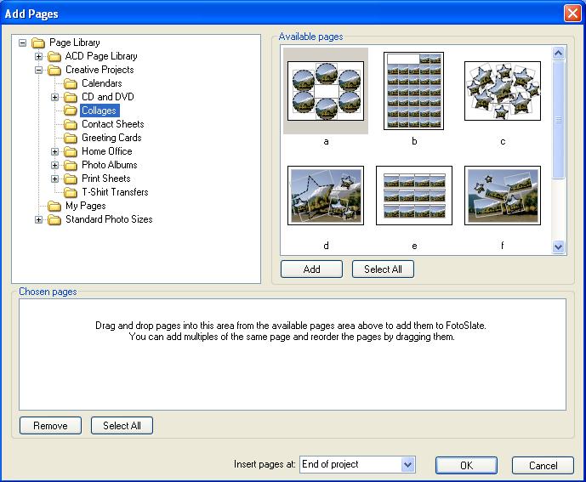The image size is (586, 482).
Task: Click the Collages folder icon
Action: [x=71, y=111]
